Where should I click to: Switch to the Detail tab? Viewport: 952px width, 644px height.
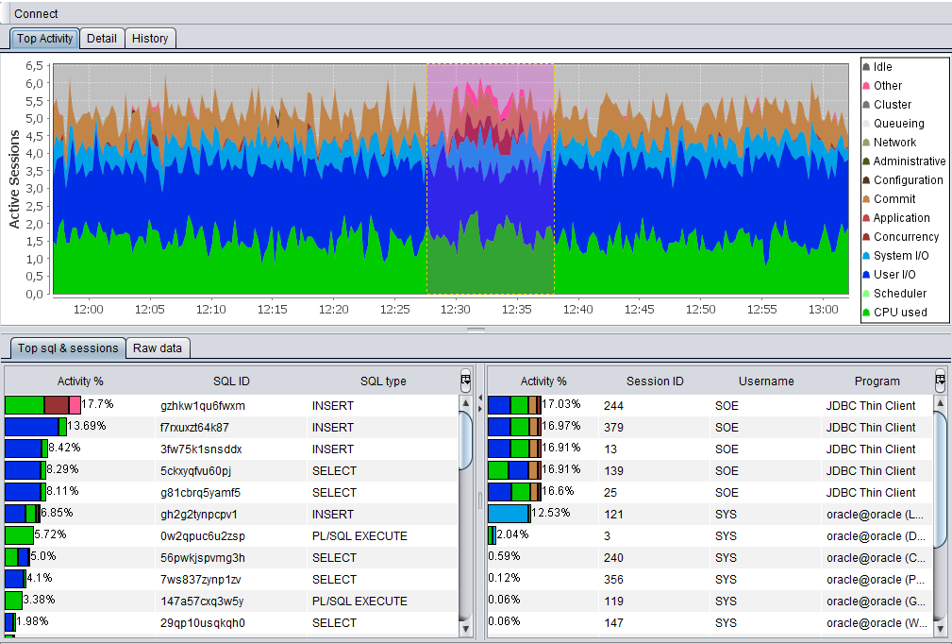(101, 39)
